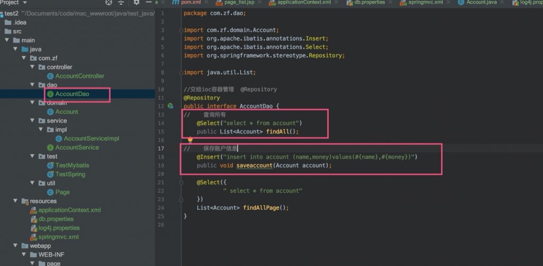Select the test2 project root
The width and height of the screenshot is (543, 266).
[x=12, y=13]
